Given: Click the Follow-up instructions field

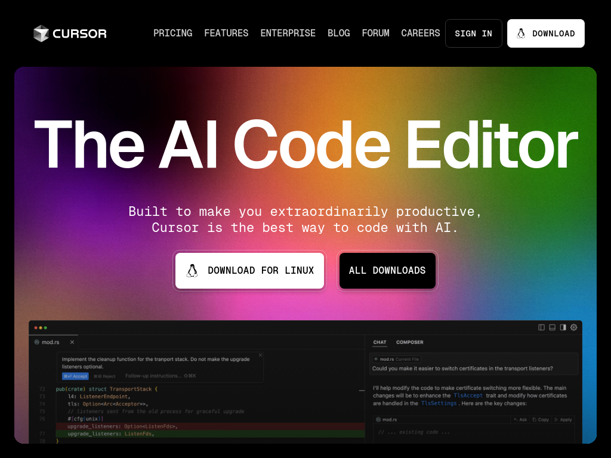Looking at the screenshot, I should click(161, 376).
